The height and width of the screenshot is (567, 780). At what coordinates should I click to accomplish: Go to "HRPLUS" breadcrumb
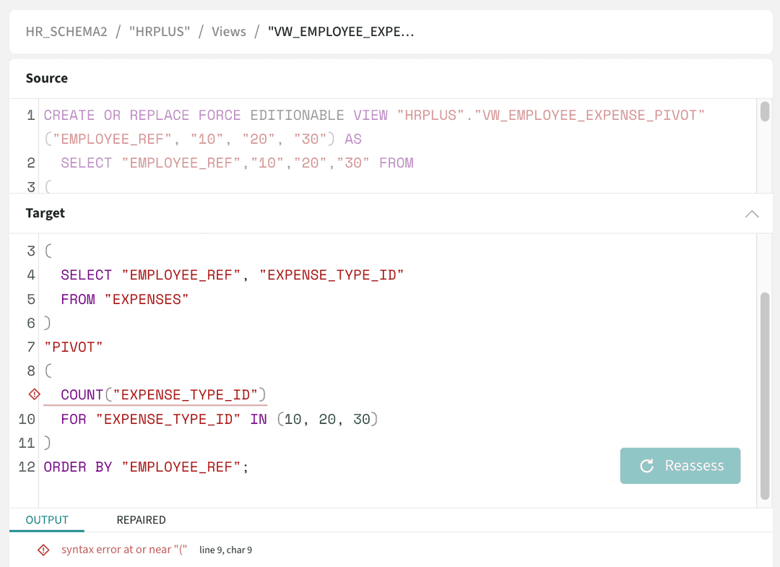pyautogui.click(x=159, y=32)
